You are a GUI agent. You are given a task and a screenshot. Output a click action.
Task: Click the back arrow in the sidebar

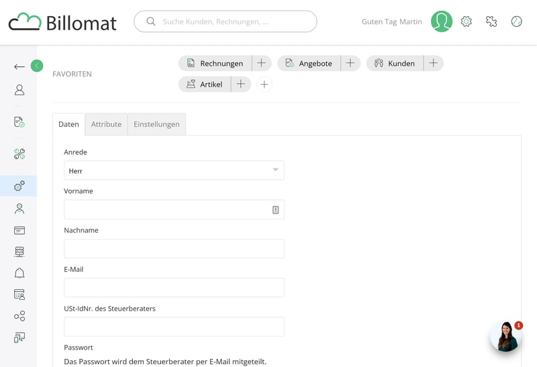(19, 66)
